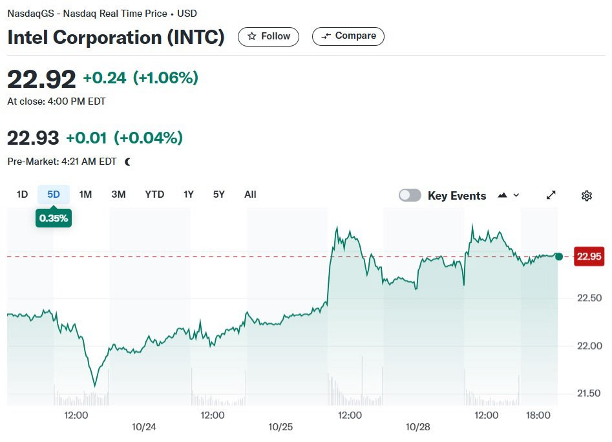The height and width of the screenshot is (442, 612).
Task: Click the mountain chart type icon
Action: click(x=502, y=195)
